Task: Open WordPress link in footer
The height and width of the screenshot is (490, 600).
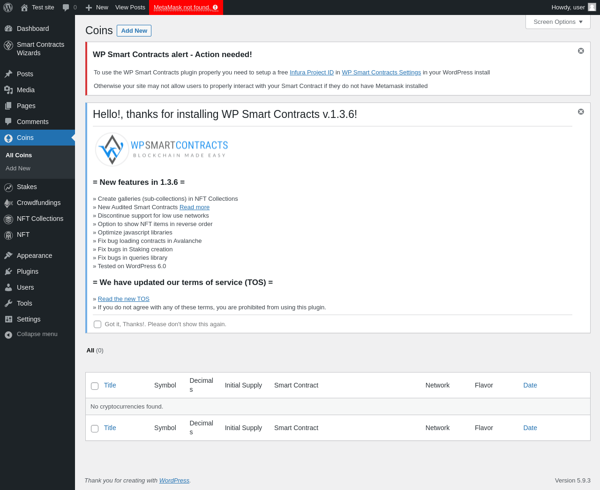Action: click(174, 481)
